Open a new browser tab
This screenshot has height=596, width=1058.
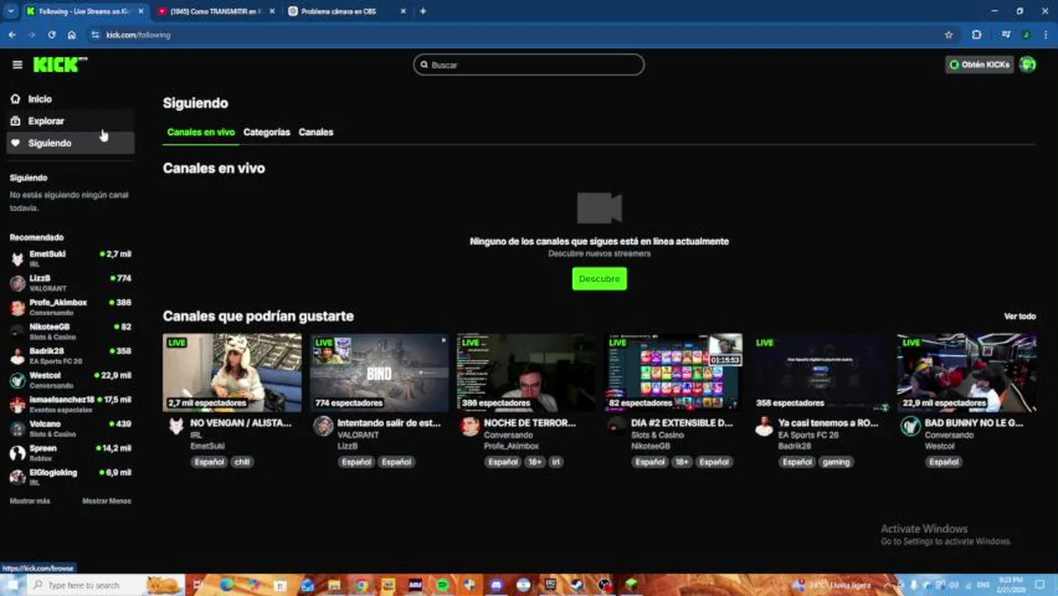point(423,12)
